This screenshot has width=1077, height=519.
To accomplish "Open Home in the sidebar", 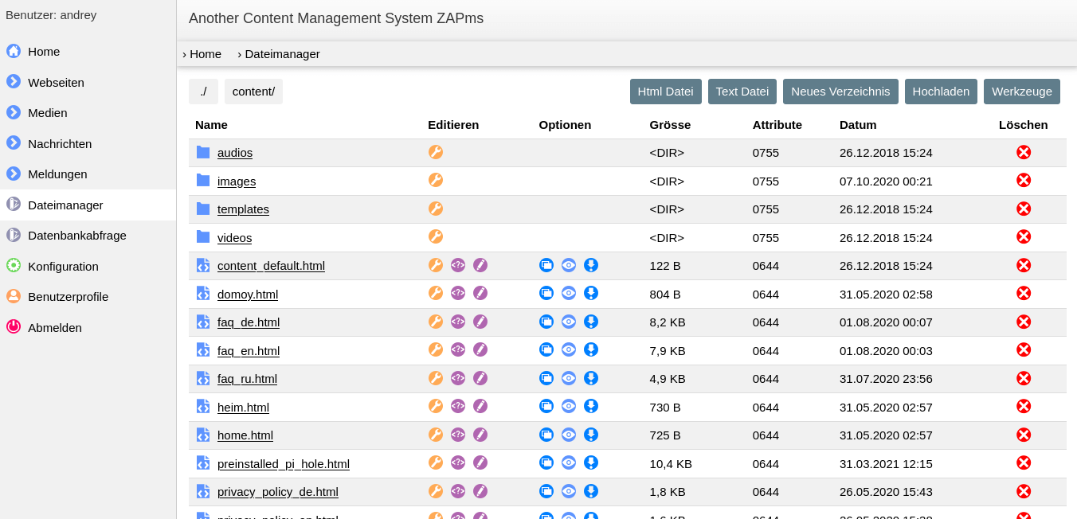I will pyautogui.click(x=88, y=51).
